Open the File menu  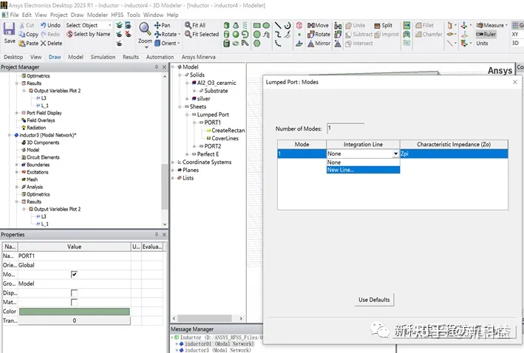pos(14,15)
